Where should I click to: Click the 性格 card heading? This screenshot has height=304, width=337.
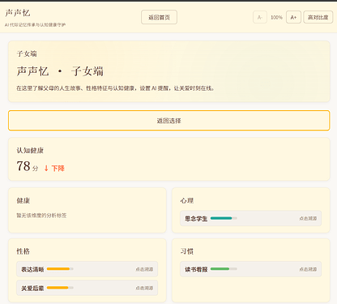pyautogui.click(x=23, y=251)
